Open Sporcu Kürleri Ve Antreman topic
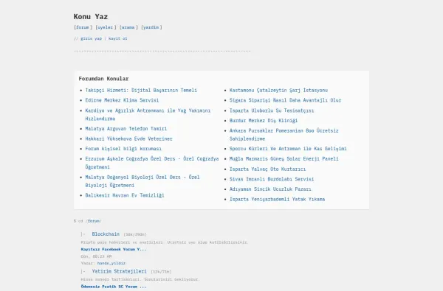 click(x=288, y=149)
